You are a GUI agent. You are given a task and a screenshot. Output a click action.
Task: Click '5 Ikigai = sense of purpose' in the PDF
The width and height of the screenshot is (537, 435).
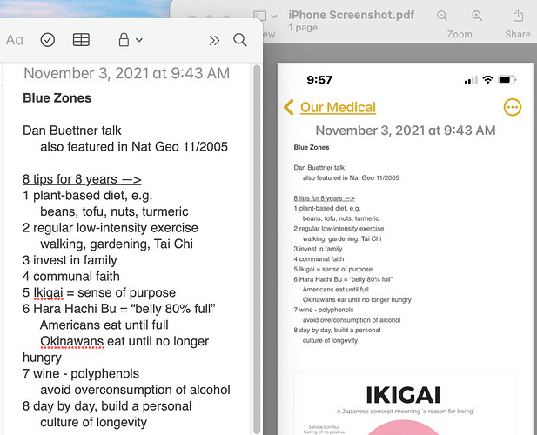tap(332, 270)
